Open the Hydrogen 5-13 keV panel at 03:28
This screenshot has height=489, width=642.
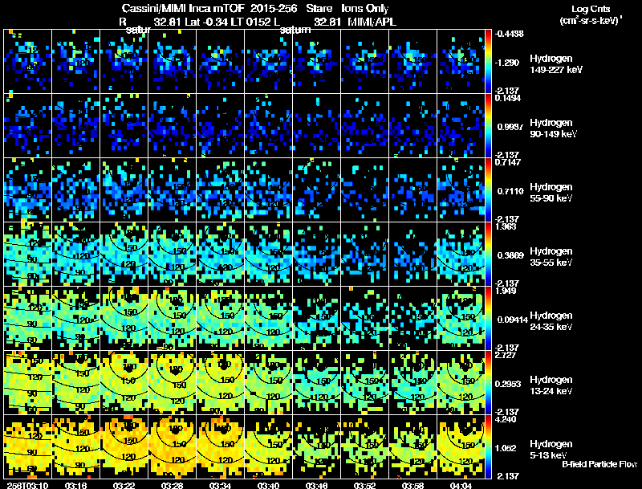(x=172, y=446)
